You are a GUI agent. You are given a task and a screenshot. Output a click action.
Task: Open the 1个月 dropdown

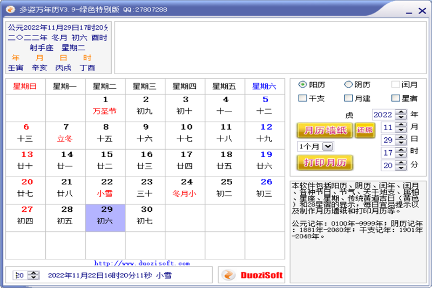[328, 146]
